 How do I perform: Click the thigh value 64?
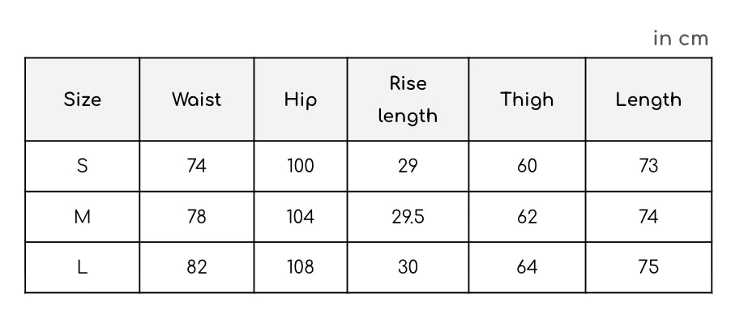click(527, 267)
